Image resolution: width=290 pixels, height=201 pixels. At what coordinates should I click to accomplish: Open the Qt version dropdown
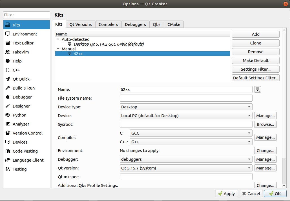(186, 168)
